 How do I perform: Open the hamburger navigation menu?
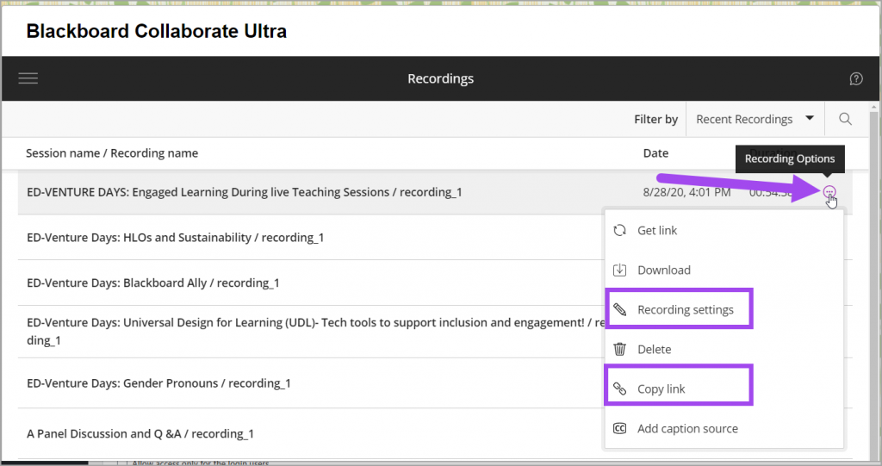click(x=28, y=78)
